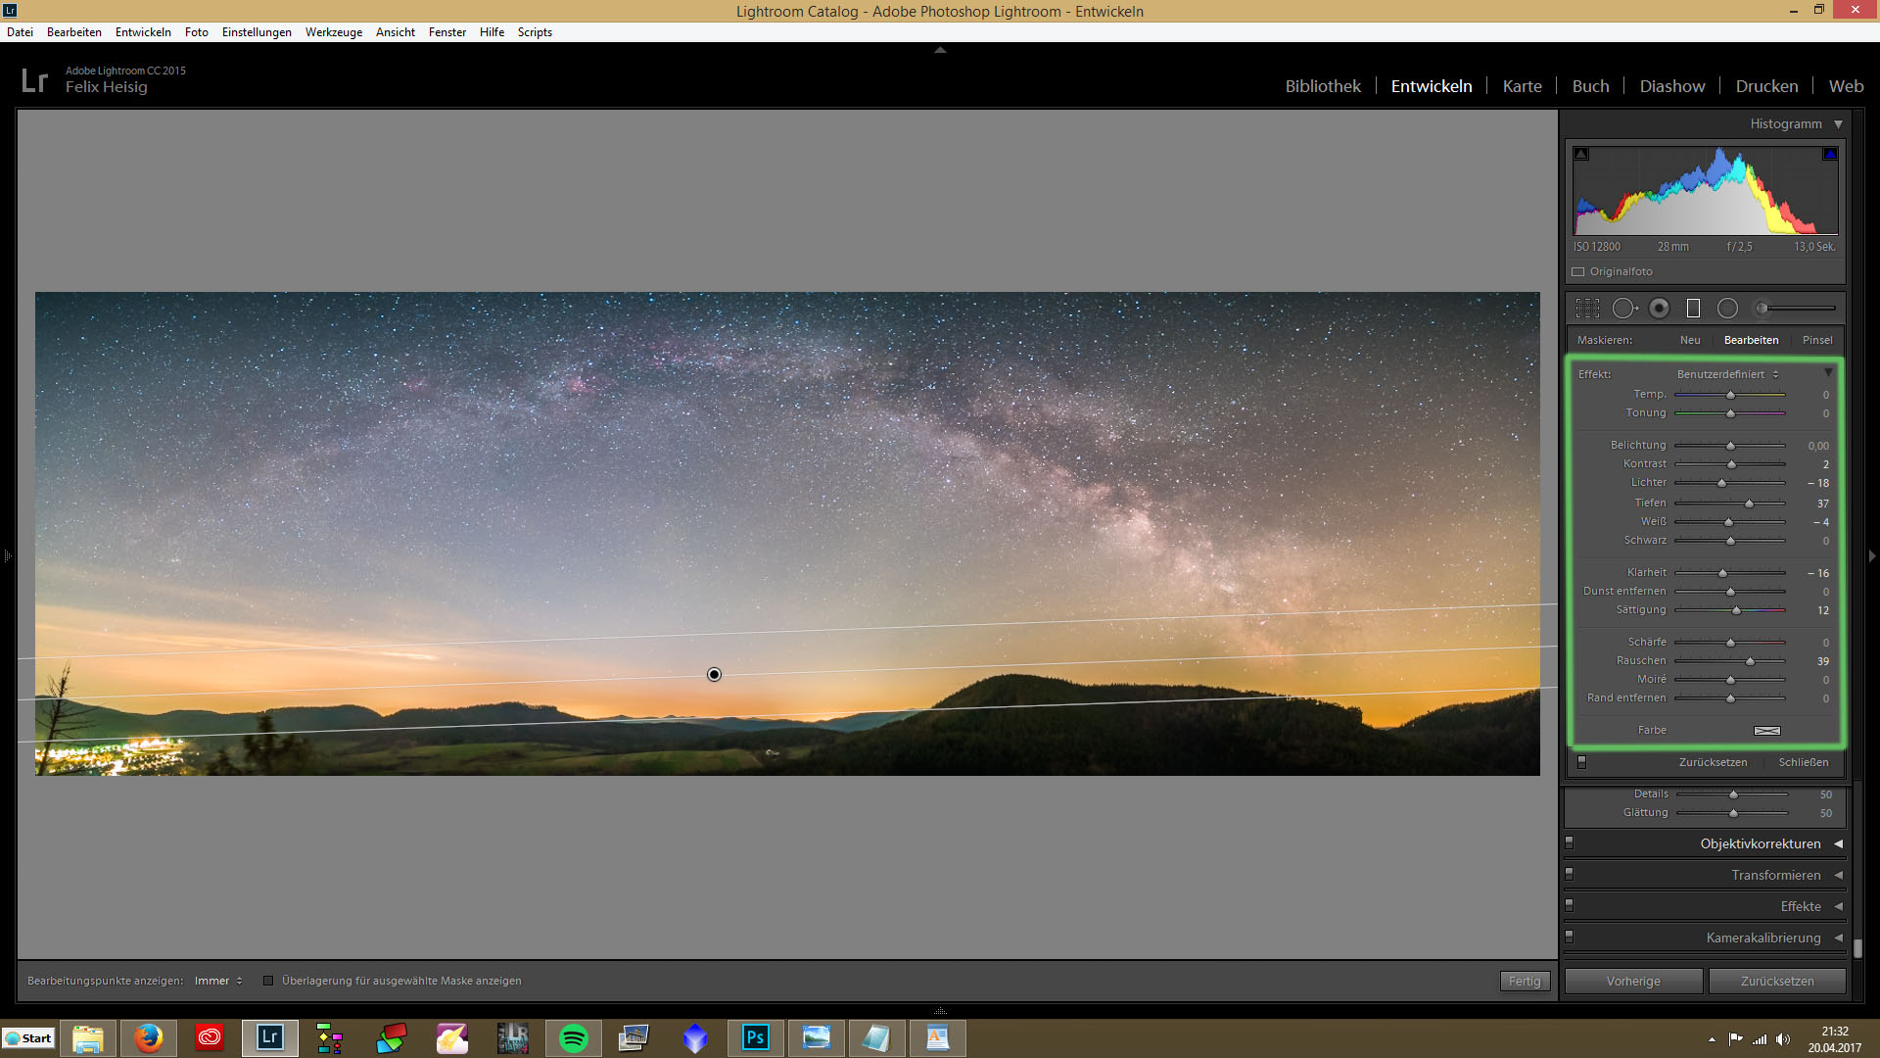Show hidden system tray icons
Screen dimensions: 1880x1058
click(x=1712, y=1039)
